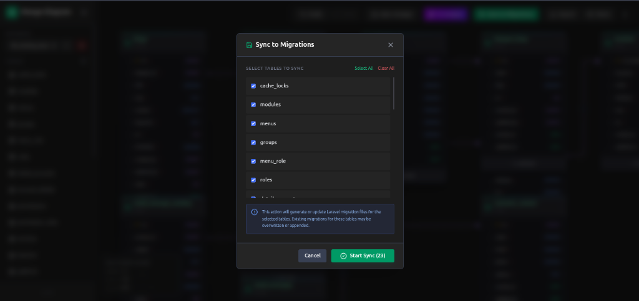Toggle the partially visible checkbox below roles
639x301 pixels.
[x=253, y=198]
